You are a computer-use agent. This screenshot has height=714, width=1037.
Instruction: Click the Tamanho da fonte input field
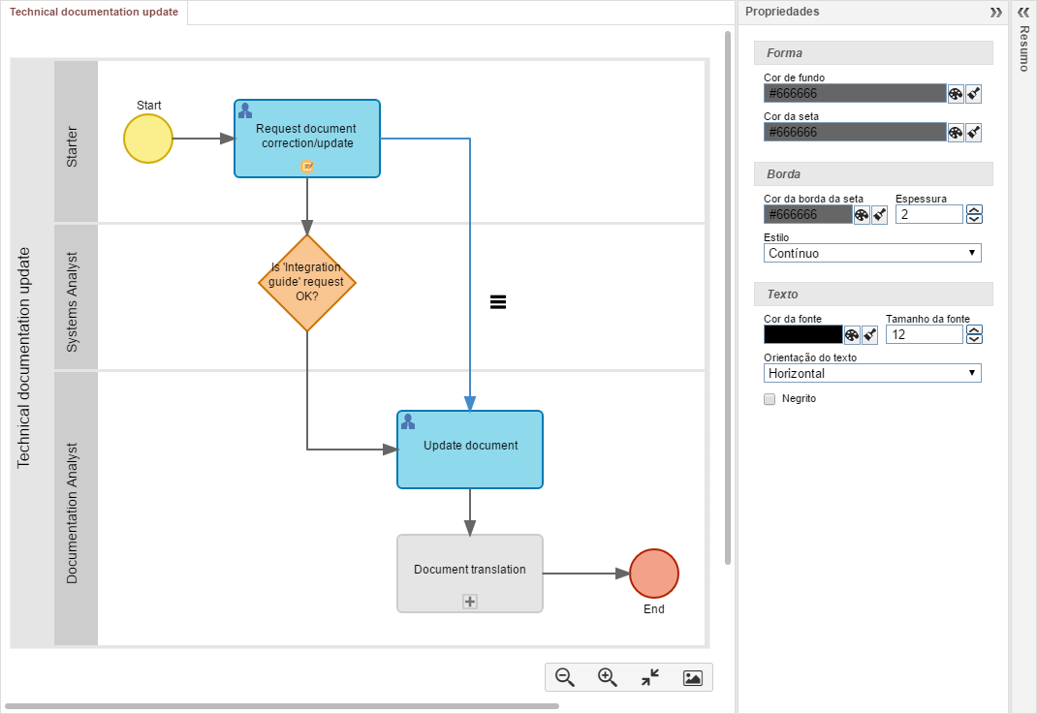pyautogui.click(x=925, y=334)
